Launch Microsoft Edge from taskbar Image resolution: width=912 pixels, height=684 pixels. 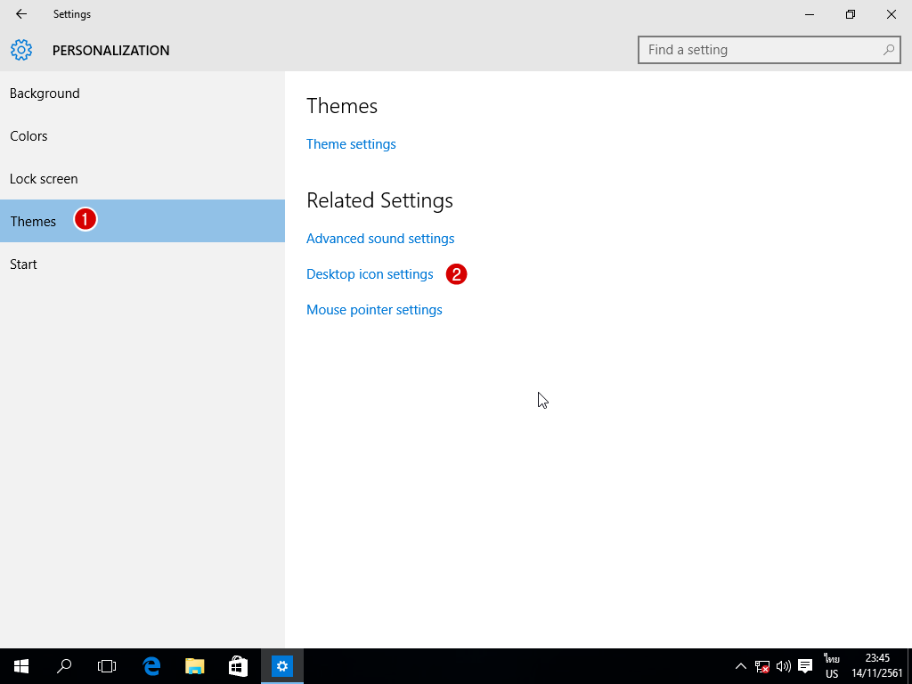tap(151, 665)
